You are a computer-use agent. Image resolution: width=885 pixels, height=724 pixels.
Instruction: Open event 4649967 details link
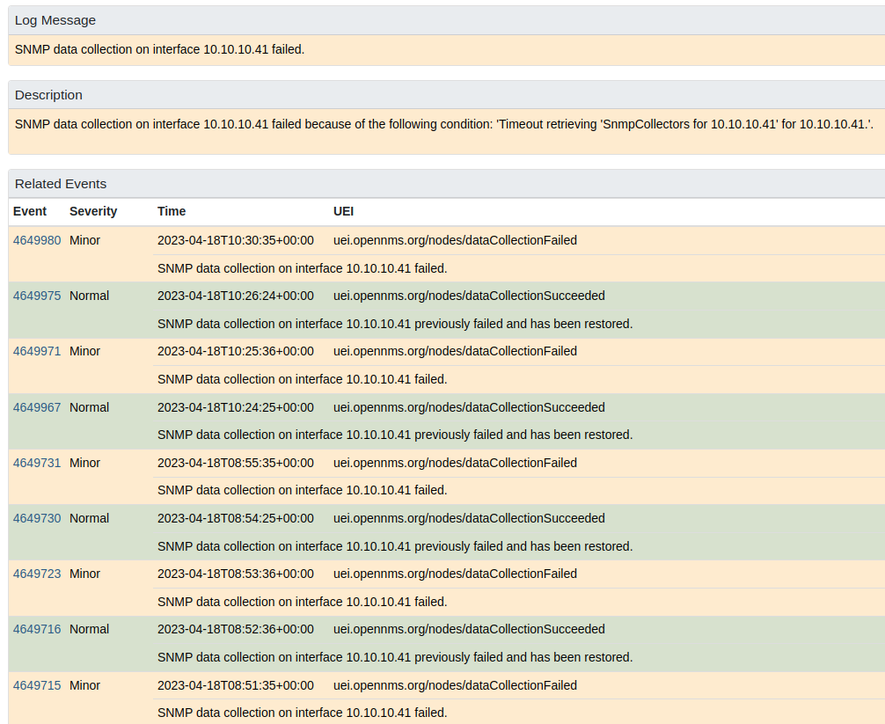36,407
